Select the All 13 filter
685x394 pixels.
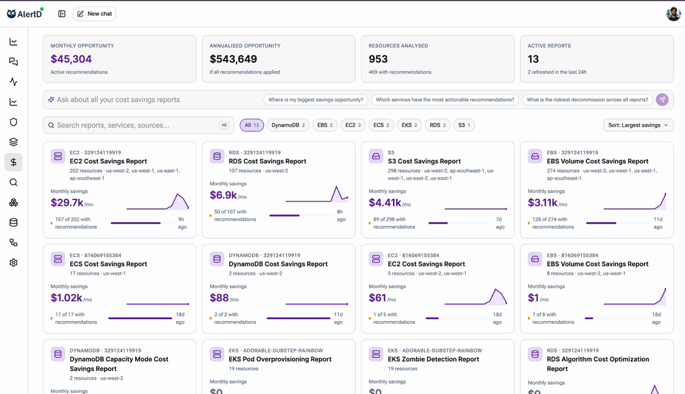point(252,125)
